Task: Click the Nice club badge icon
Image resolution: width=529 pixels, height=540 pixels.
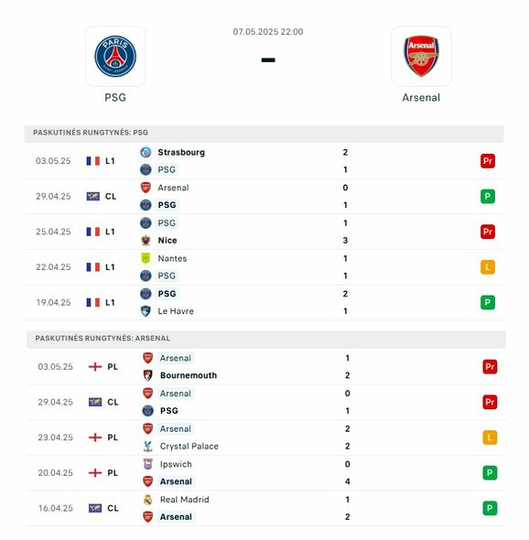Action: 146,241
